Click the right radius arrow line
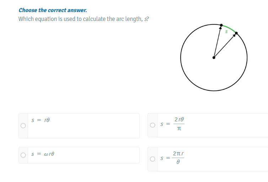268x182 pixels. (x=225, y=46)
